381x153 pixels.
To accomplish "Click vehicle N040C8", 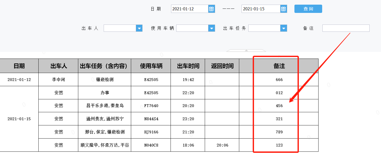I will tap(151, 145).
